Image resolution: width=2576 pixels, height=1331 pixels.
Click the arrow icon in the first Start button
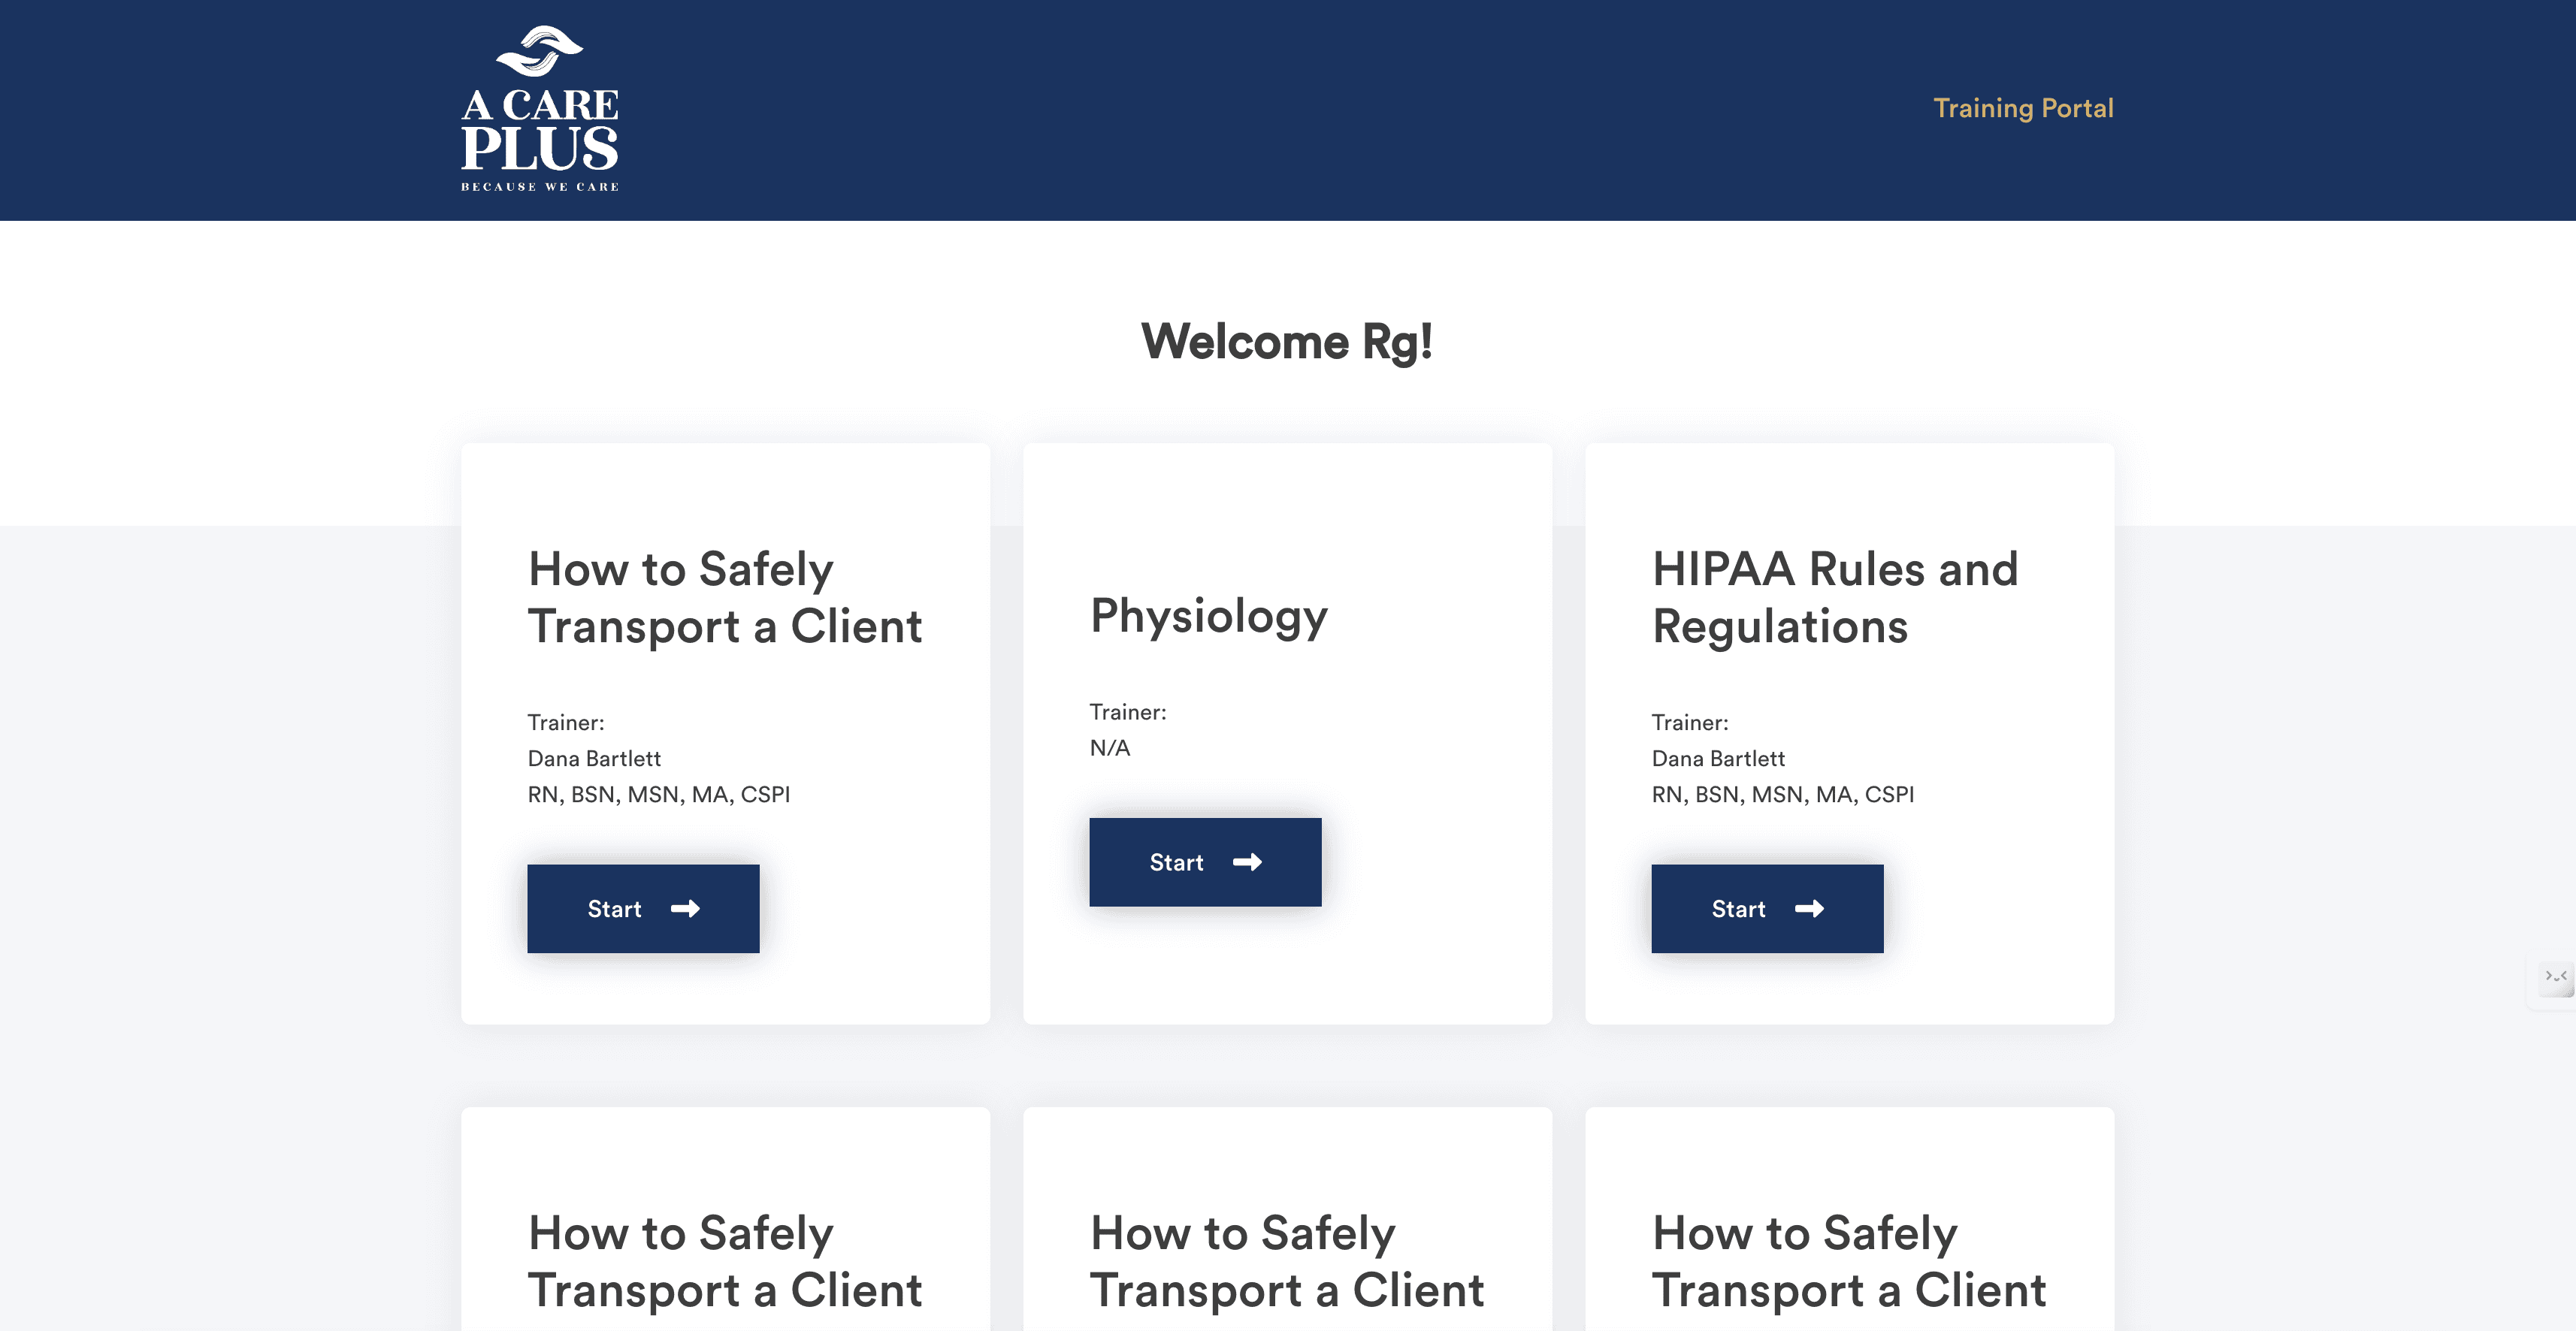point(685,908)
